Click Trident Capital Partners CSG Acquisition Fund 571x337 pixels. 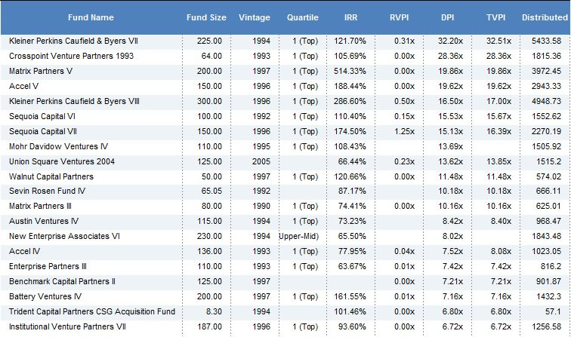click(x=92, y=312)
